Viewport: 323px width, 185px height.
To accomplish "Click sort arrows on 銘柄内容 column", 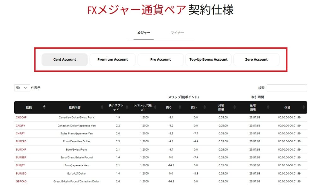I will 102,108.
